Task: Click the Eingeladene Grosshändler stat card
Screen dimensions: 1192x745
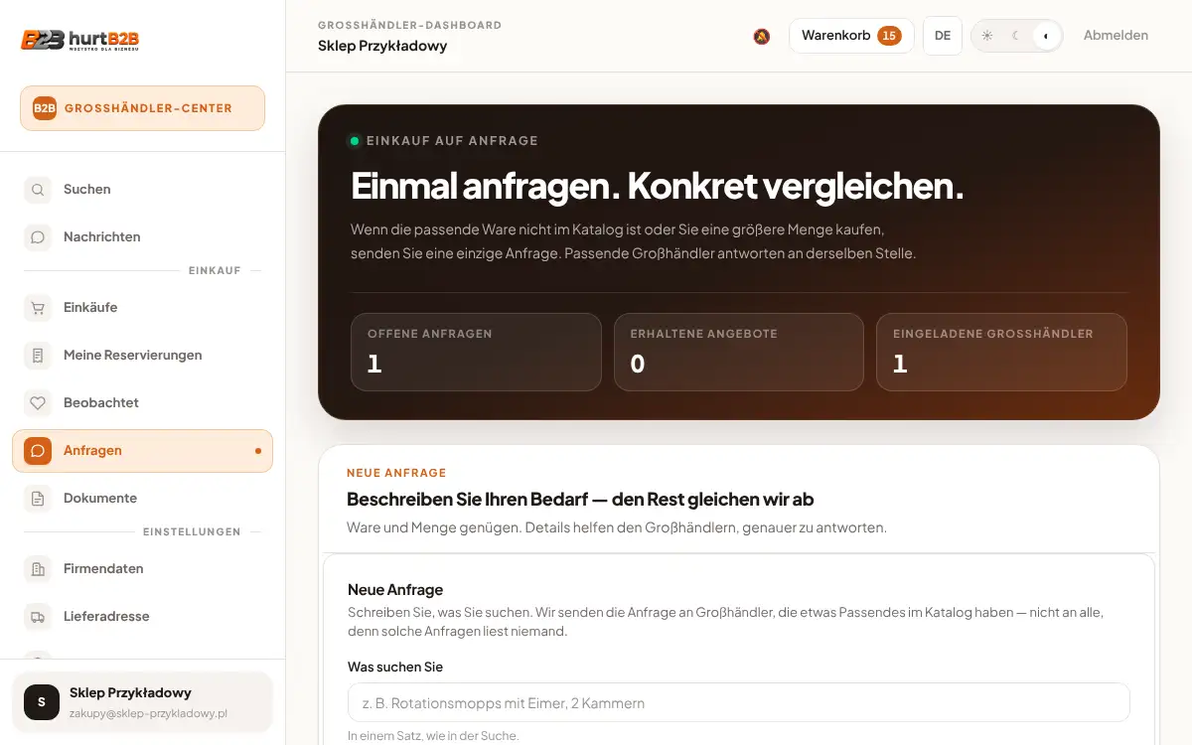Action: click(1001, 352)
